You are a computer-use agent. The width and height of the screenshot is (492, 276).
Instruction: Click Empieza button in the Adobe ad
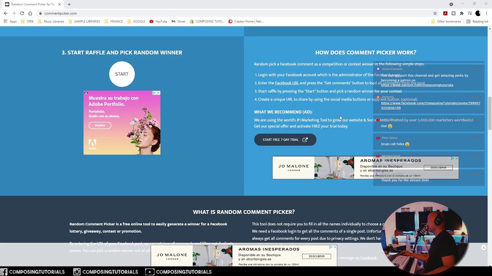point(100,125)
